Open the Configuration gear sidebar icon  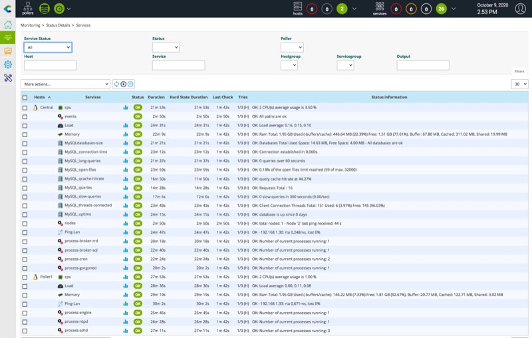click(8, 65)
